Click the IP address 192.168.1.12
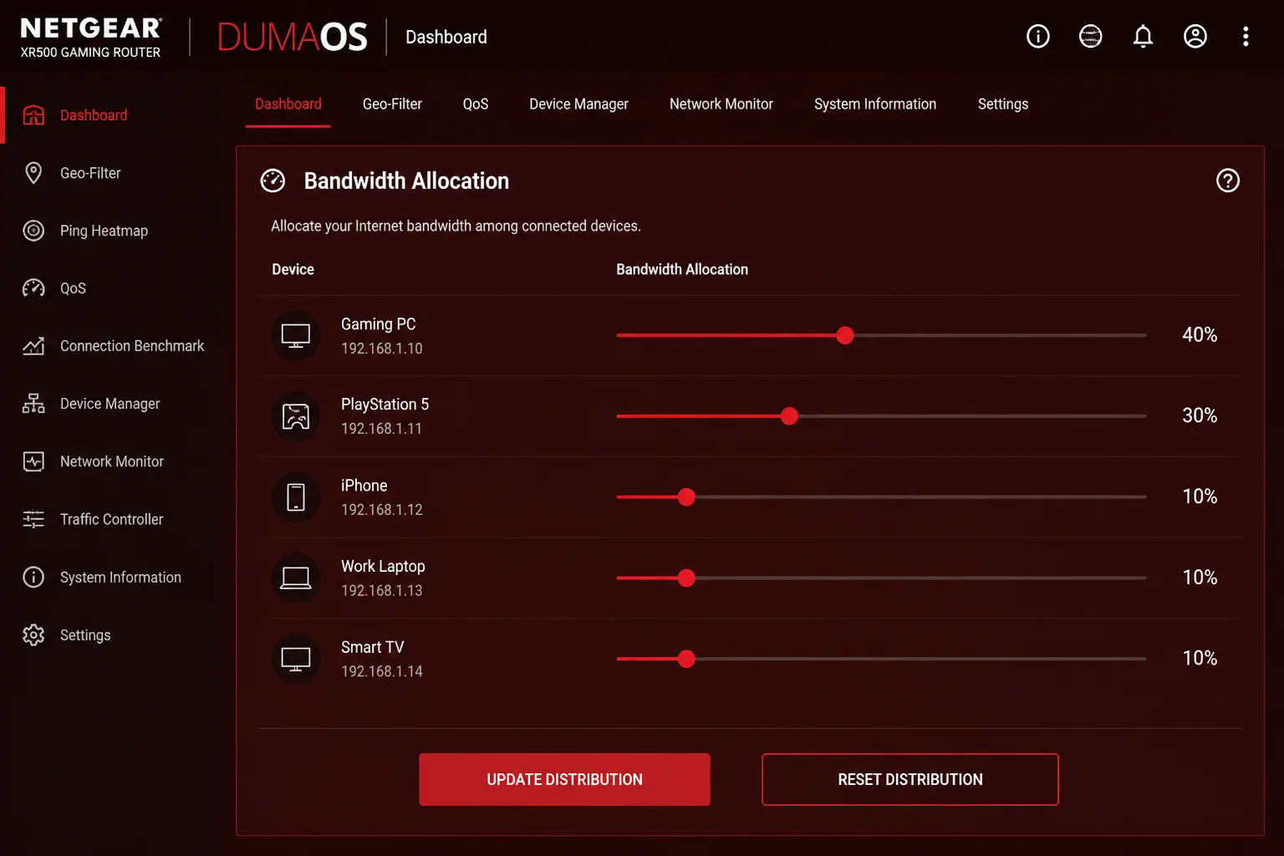 coord(381,509)
